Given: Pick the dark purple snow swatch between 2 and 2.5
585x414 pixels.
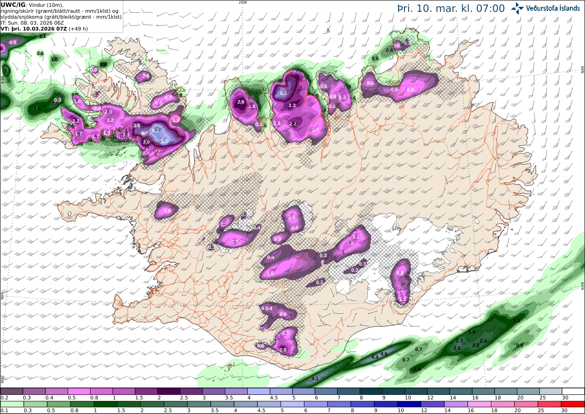Looking at the screenshot, I should click(169, 391).
